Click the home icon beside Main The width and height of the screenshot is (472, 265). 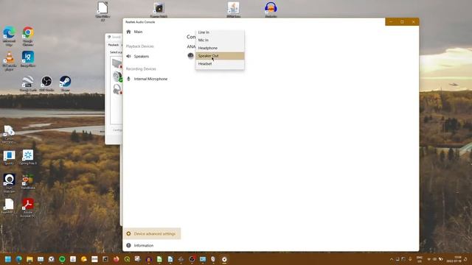click(x=128, y=32)
